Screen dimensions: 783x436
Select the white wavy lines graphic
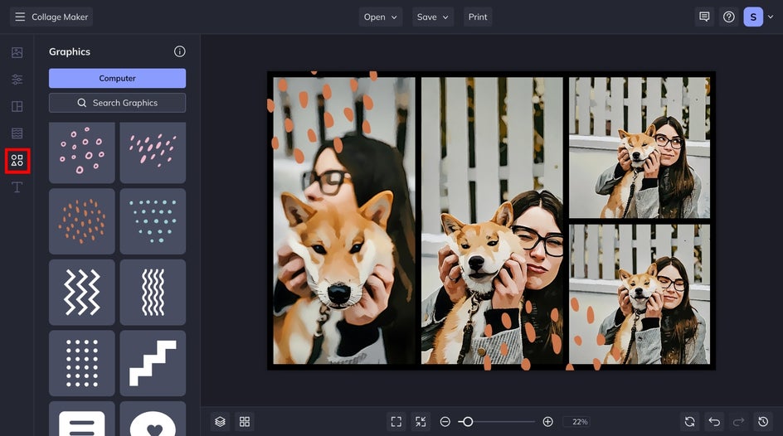click(153, 293)
